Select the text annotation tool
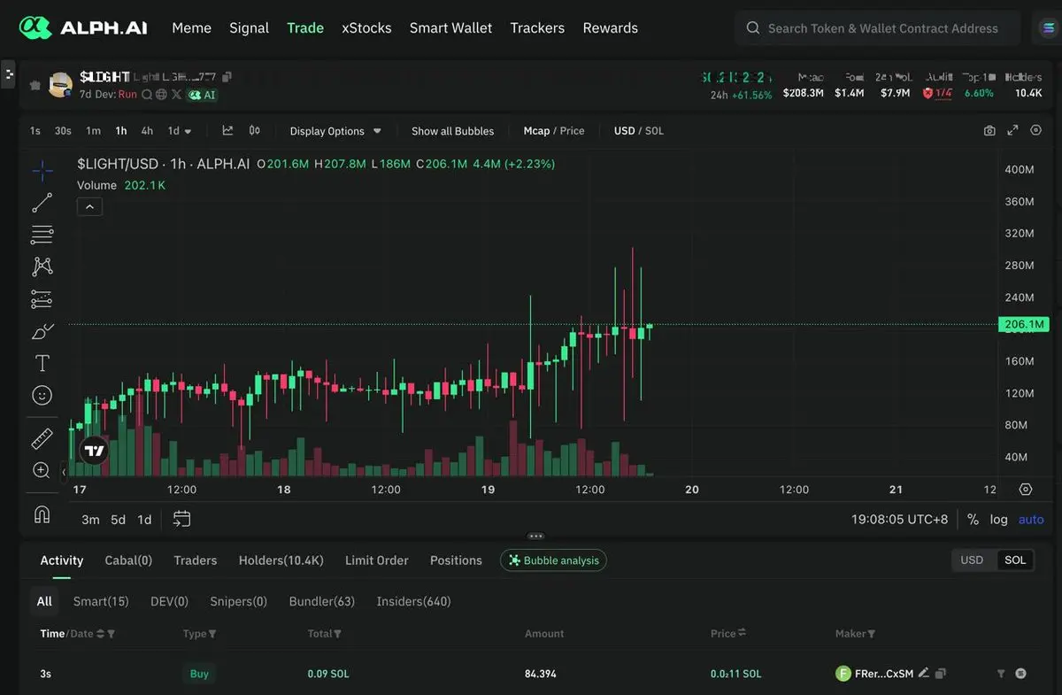The height and width of the screenshot is (695, 1062). pyautogui.click(x=42, y=363)
